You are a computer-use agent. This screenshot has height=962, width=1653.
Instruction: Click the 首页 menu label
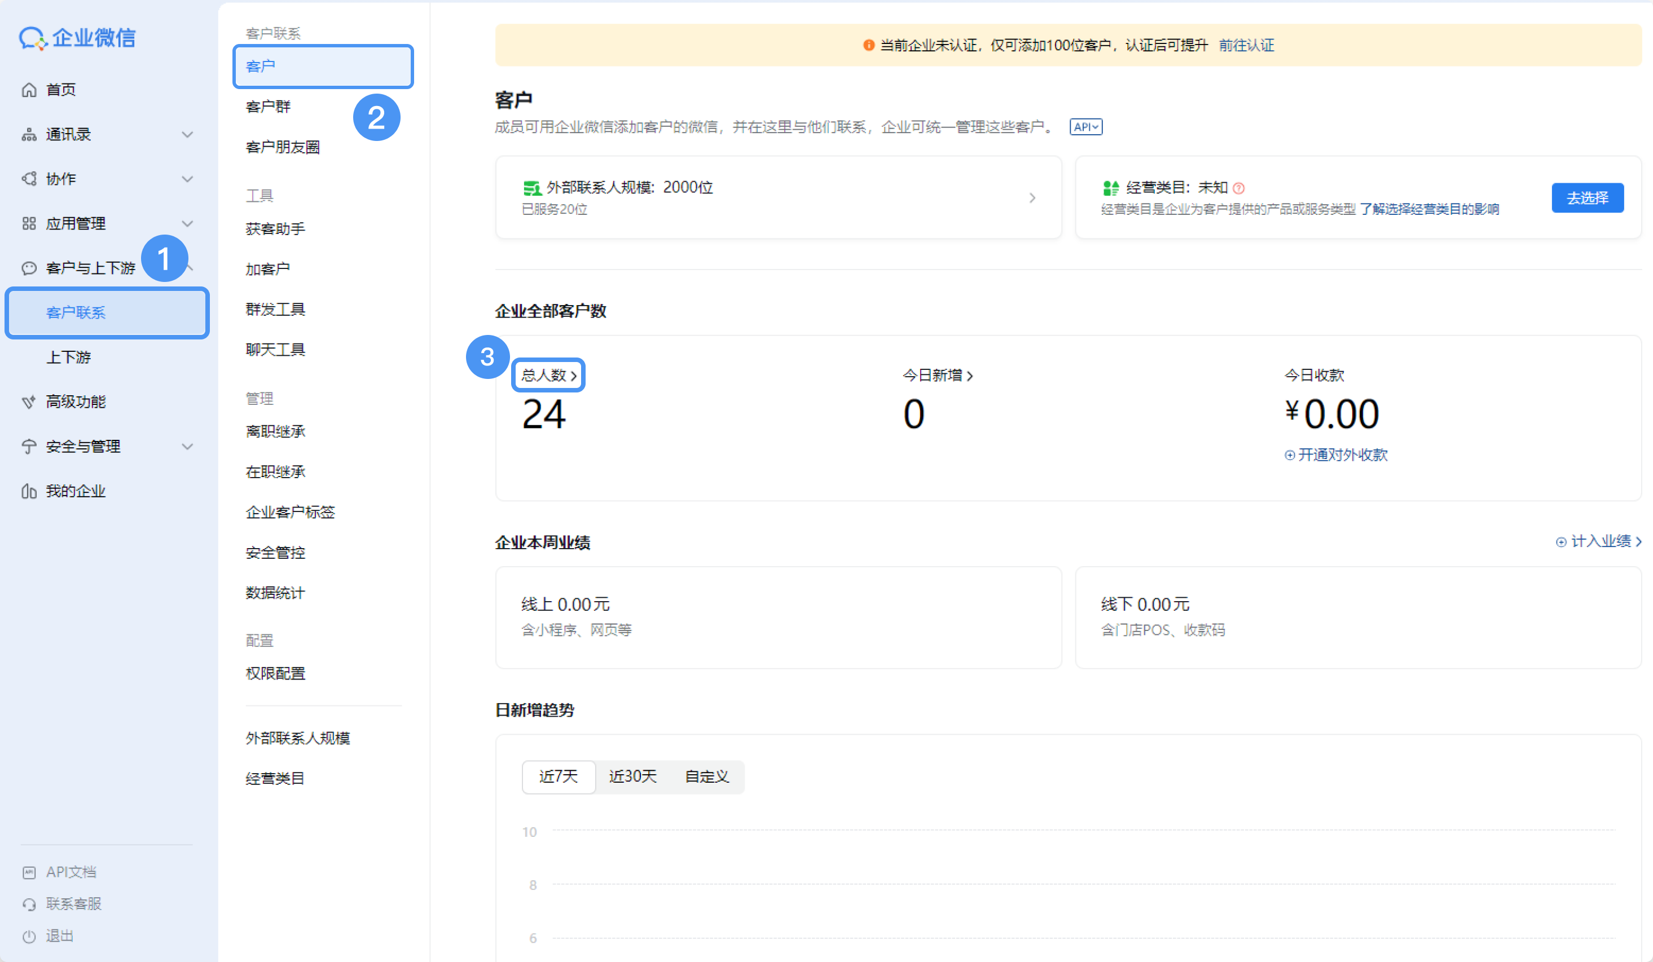point(61,90)
